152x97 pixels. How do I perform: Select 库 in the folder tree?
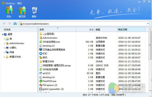pos(11,39)
